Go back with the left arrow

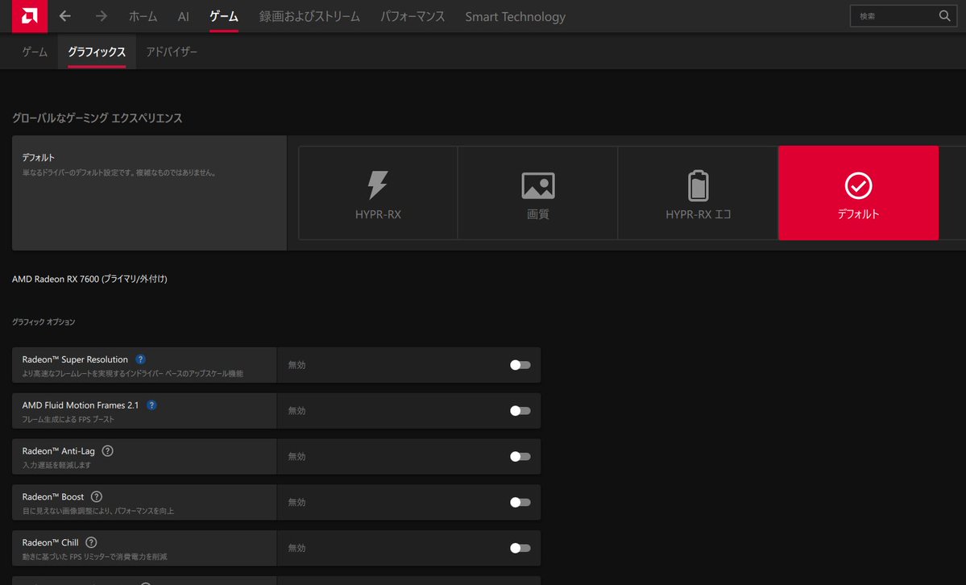pyautogui.click(x=64, y=16)
